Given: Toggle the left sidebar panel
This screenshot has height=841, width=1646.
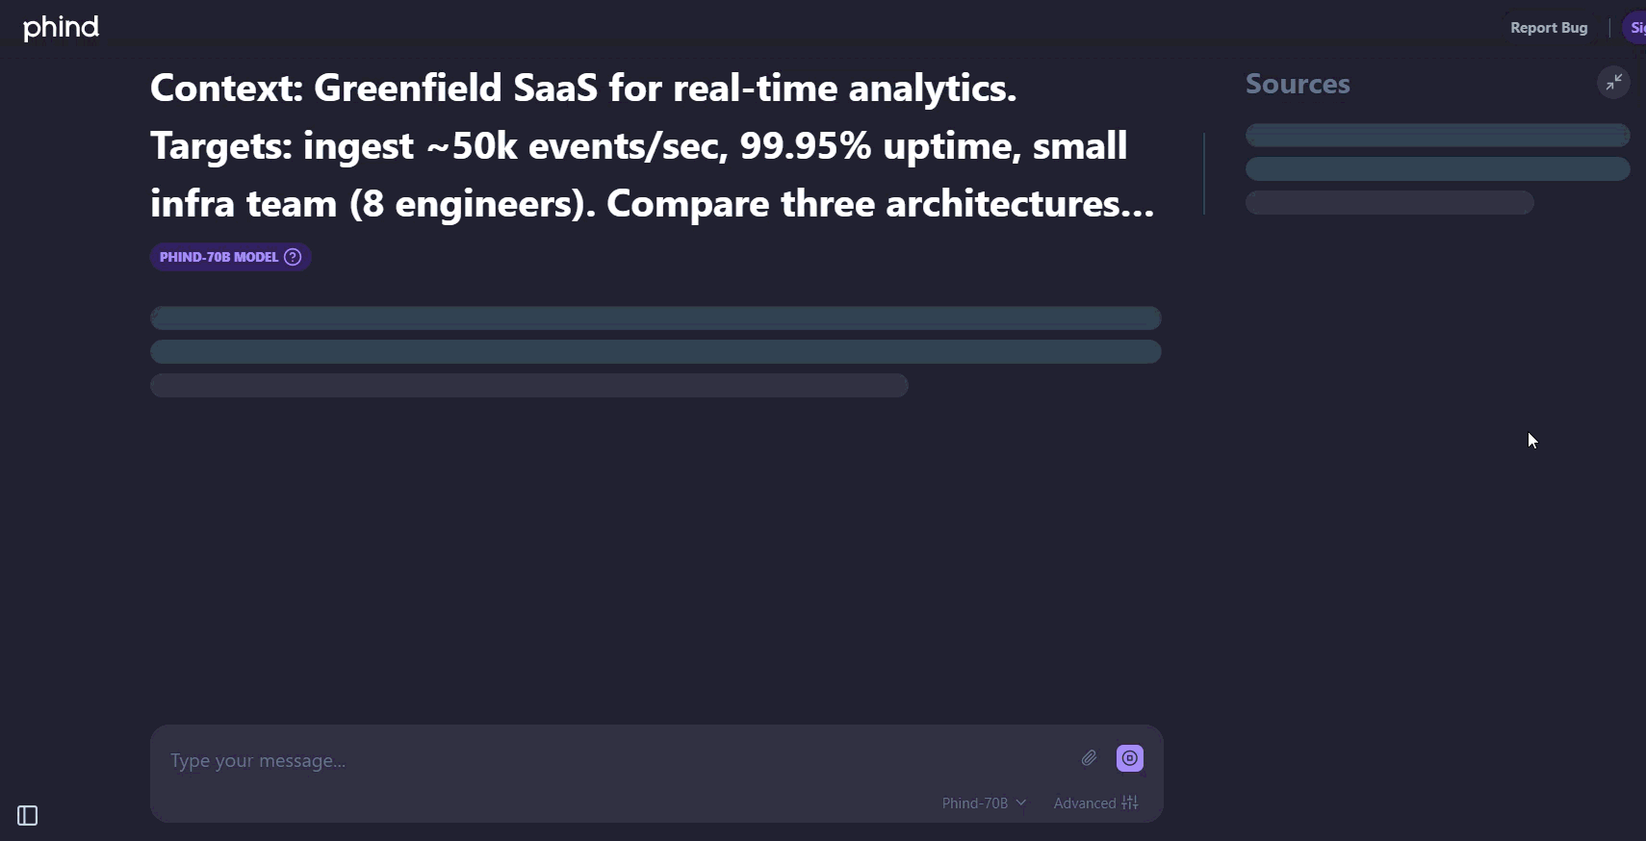Looking at the screenshot, I should point(28,816).
